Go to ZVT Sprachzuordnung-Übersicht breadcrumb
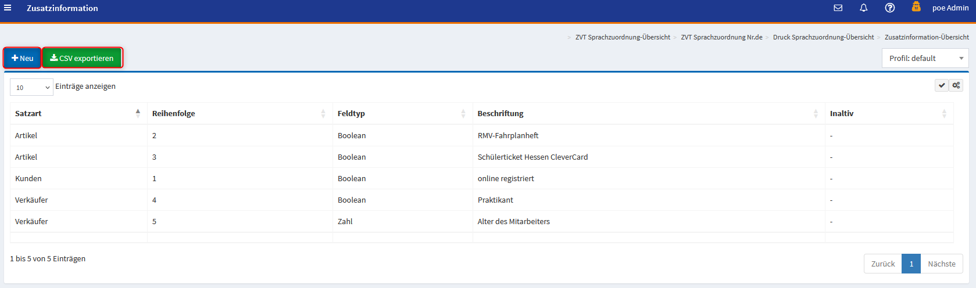The height and width of the screenshot is (288, 976). pyautogui.click(x=622, y=37)
